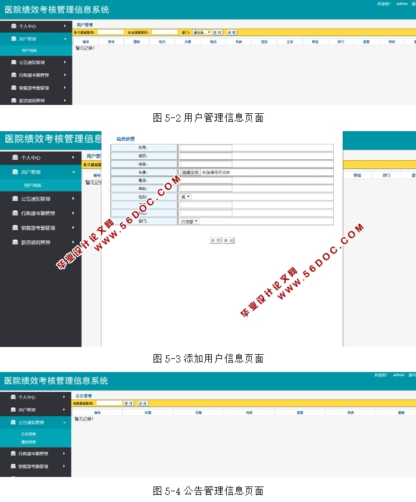Viewport: 416px width, 502px height.
Task: Expand the 行政部考勤管理 arrow on the announcement page
Action: tap(64, 454)
